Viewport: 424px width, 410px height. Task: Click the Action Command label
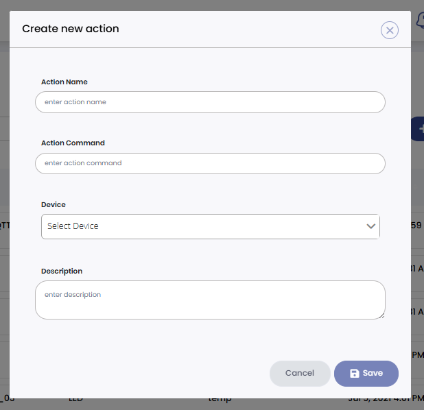pos(73,143)
